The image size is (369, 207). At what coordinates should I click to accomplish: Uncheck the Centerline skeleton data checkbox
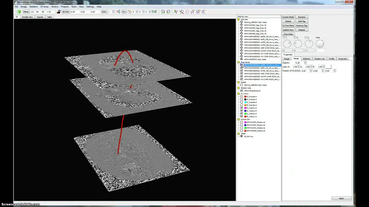pos(241,91)
